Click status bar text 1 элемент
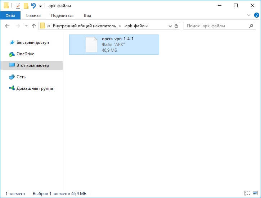This screenshot has width=261, height=198. point(15,194)
